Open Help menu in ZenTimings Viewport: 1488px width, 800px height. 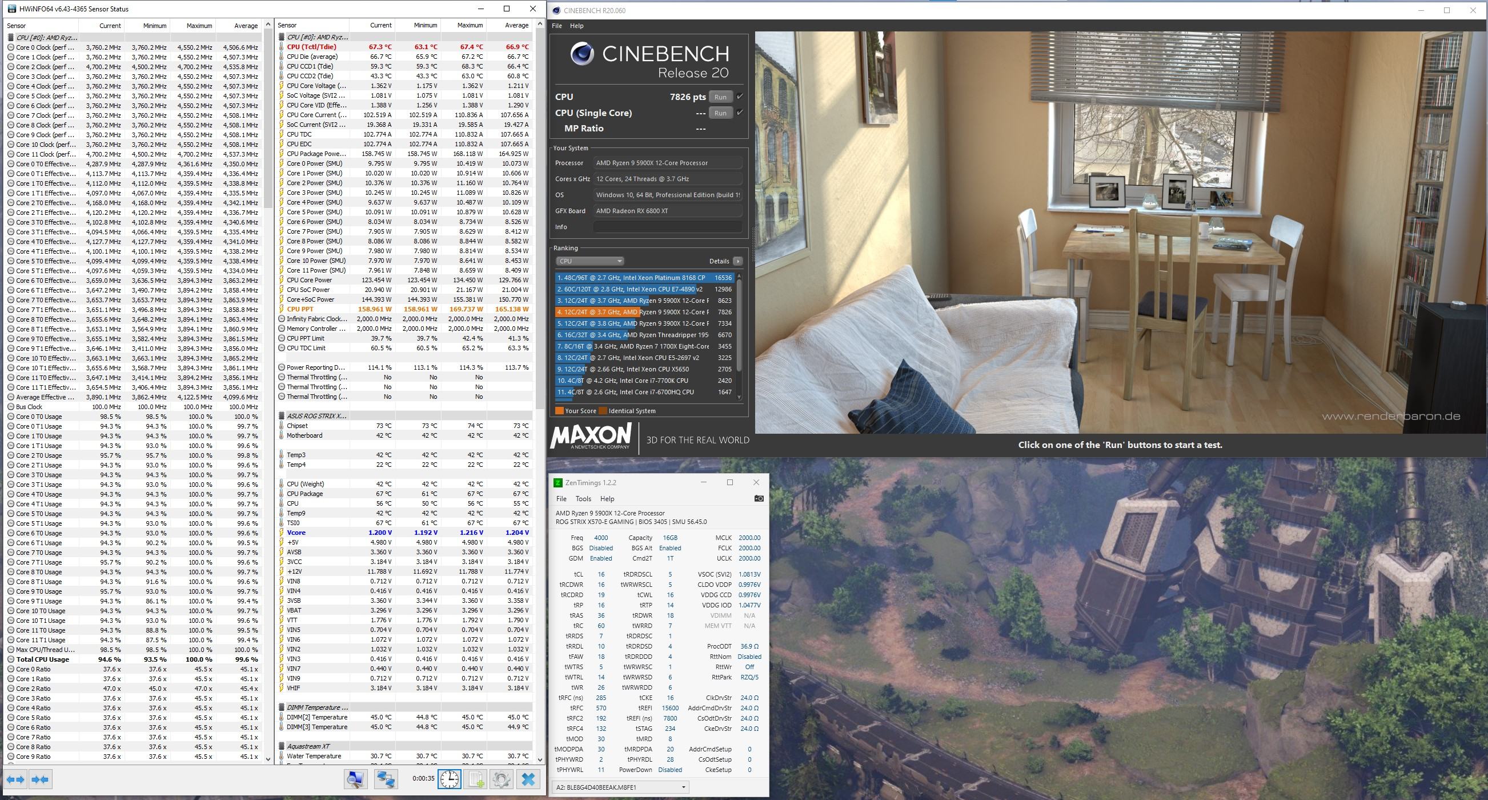click(607, 499)
